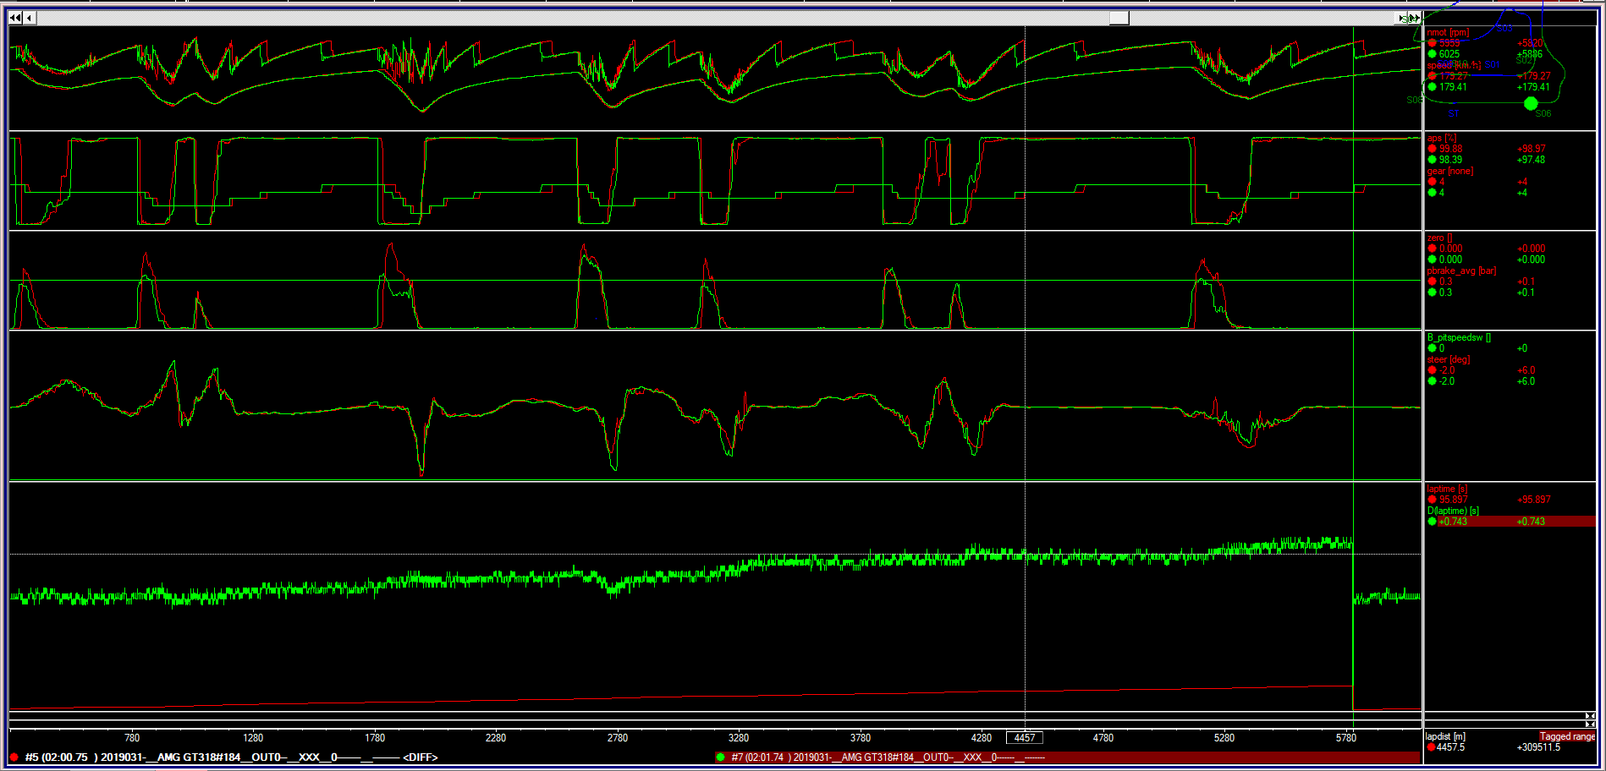This screenshot has width=1606, height=771.
Task: Click the red dot for lap #5
Action: pos(14,757)
